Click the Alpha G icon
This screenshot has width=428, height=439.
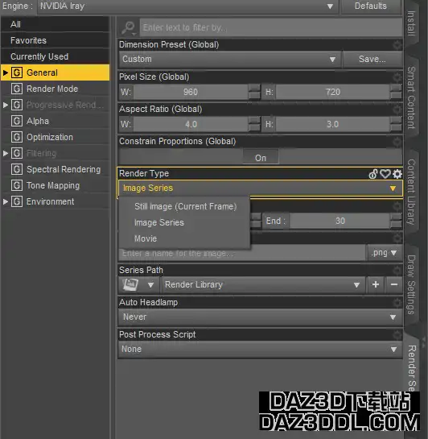tap(17, 122)
